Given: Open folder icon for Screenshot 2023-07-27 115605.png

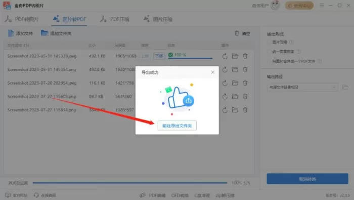Looking at the screenshot, I should coord(235,97).
